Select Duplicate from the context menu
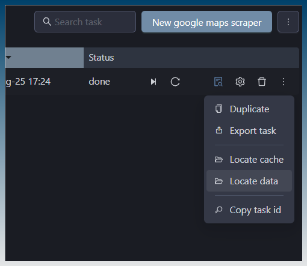The height and width of the screenshot is (266, 307). point(249,109)
